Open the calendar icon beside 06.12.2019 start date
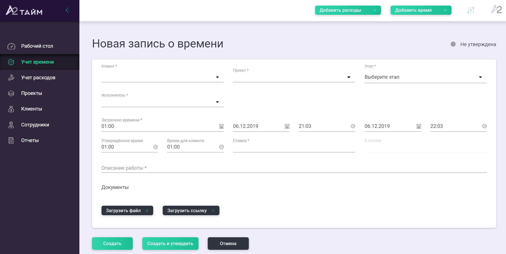506x254 pixels. pos(287,126)
